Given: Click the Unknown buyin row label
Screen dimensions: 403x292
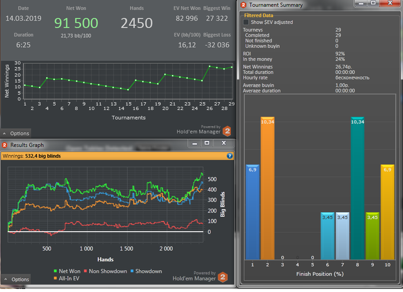Looking at the screenshot, I should 263,46.
